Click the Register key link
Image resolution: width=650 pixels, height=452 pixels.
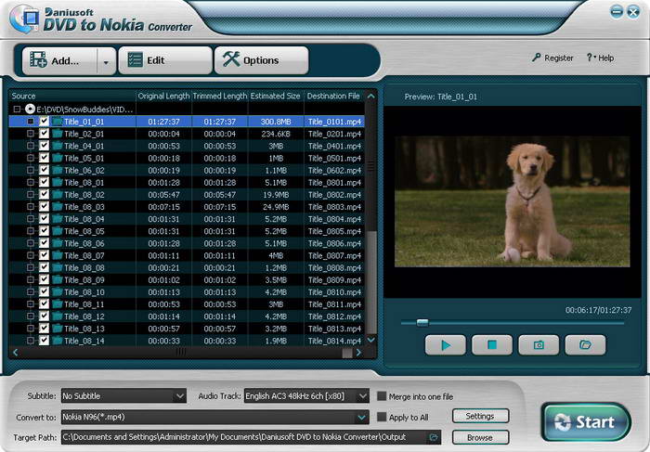pyautogui.click(x=552, y=58)
